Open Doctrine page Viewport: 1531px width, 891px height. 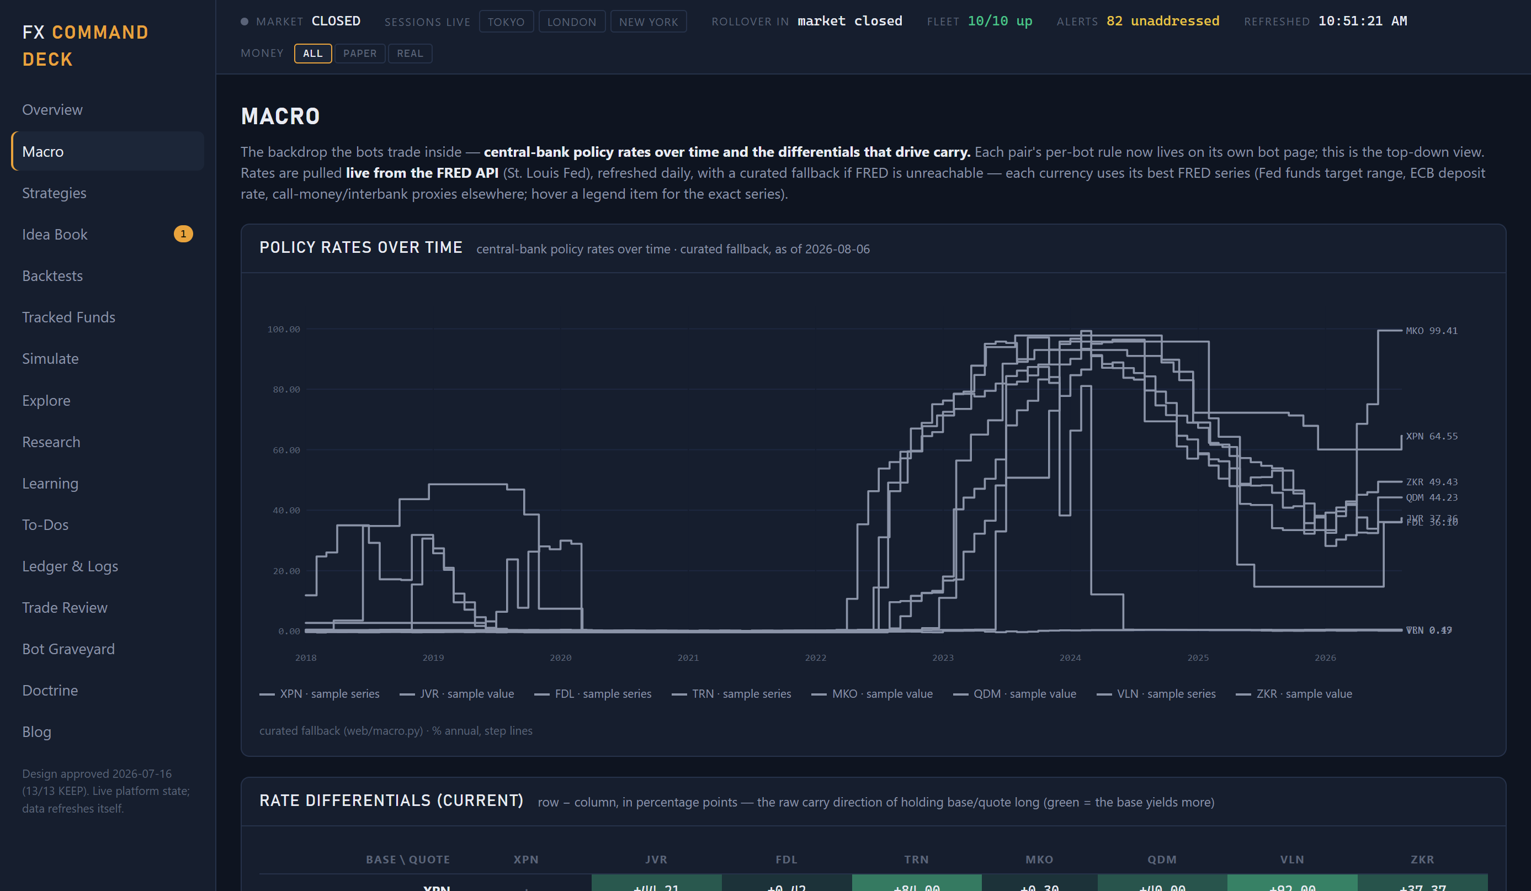click(x=50, y=691)
